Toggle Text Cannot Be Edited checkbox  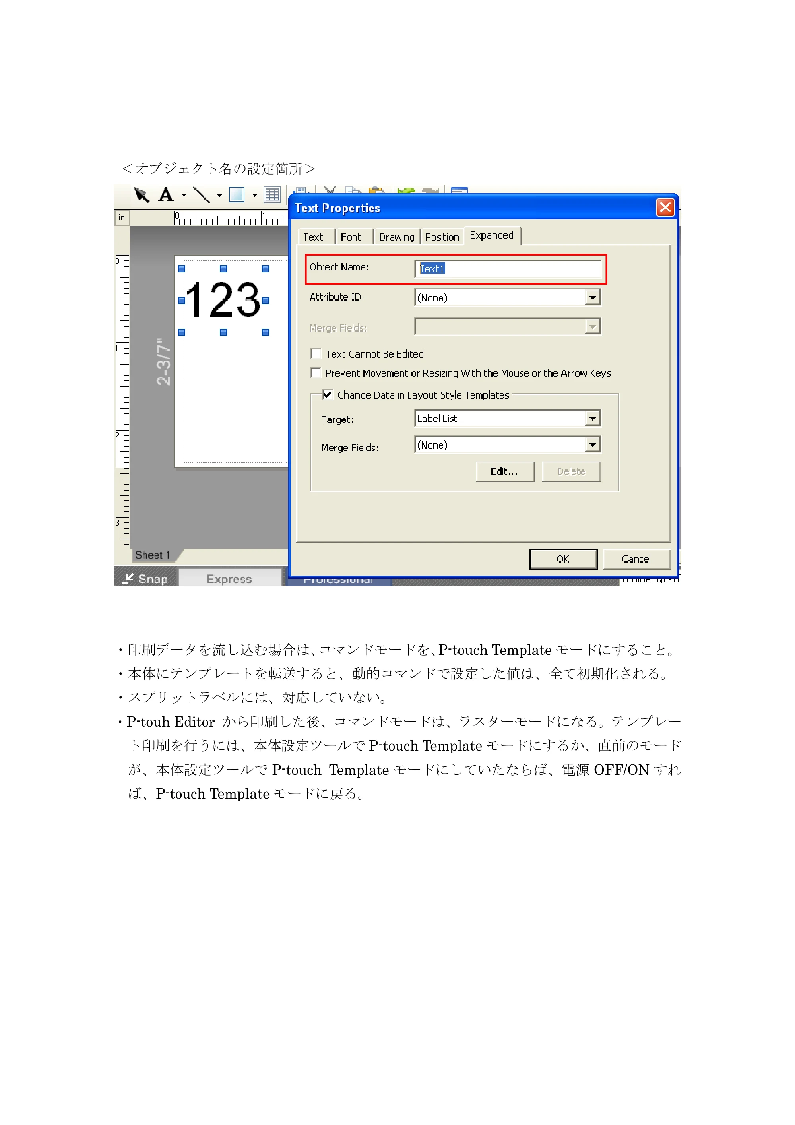[x=316, y=354]
